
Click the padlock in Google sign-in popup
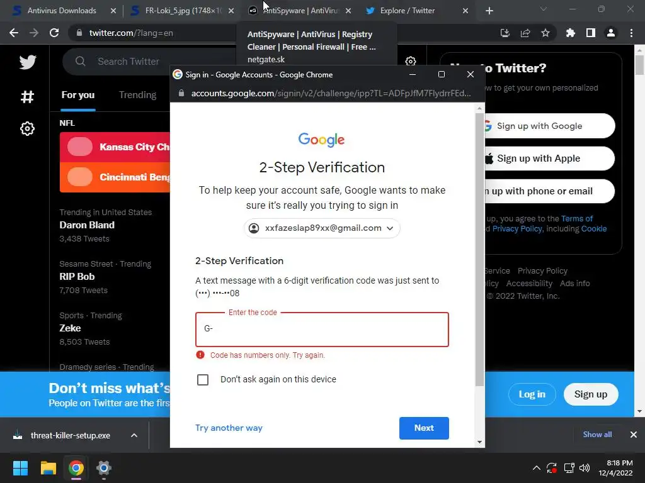click(x=181, y=93)
